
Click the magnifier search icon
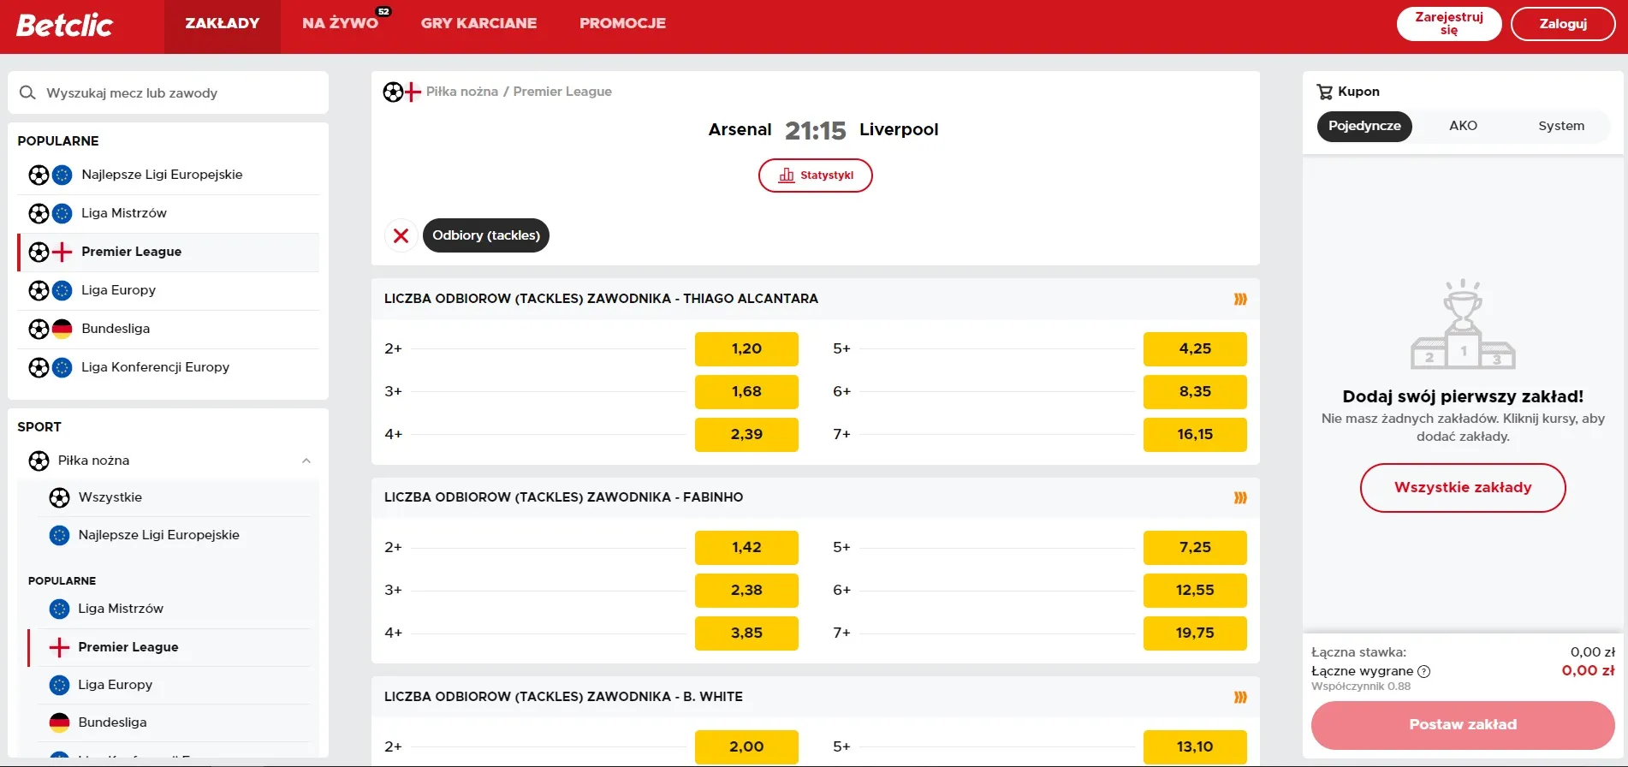(27, 92)
